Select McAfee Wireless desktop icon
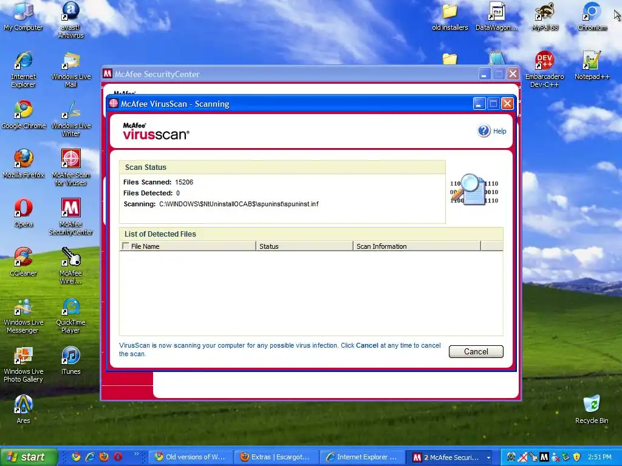 click(70, 266)
